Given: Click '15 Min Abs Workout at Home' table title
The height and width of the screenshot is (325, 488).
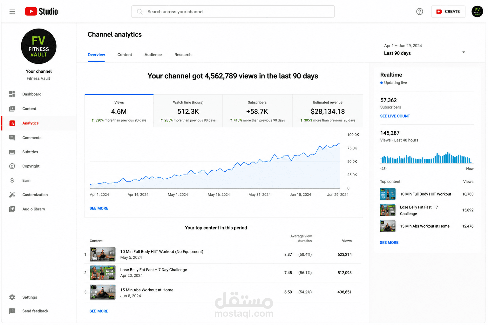Looking at the screenshot, I should tap(147, 290).
